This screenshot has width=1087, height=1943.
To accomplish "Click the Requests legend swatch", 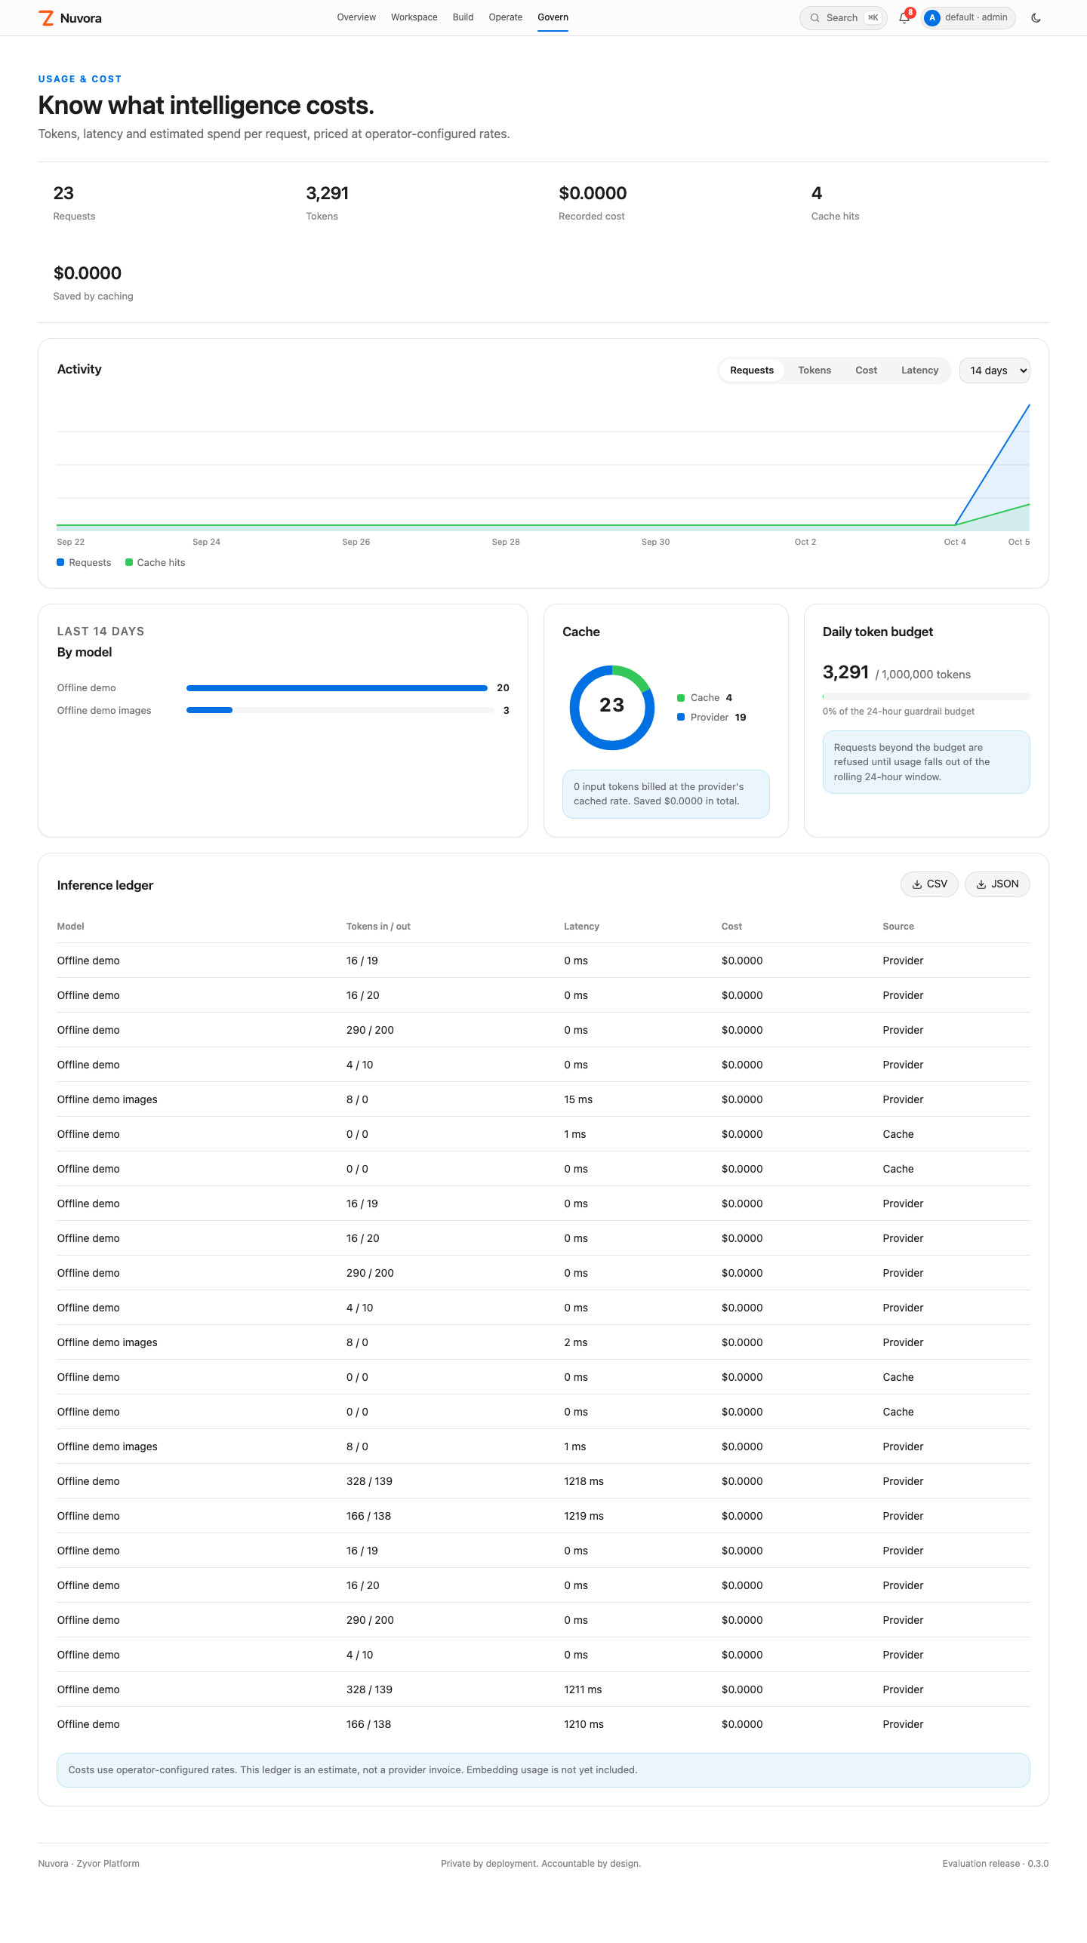I will (x=60, y=562).
